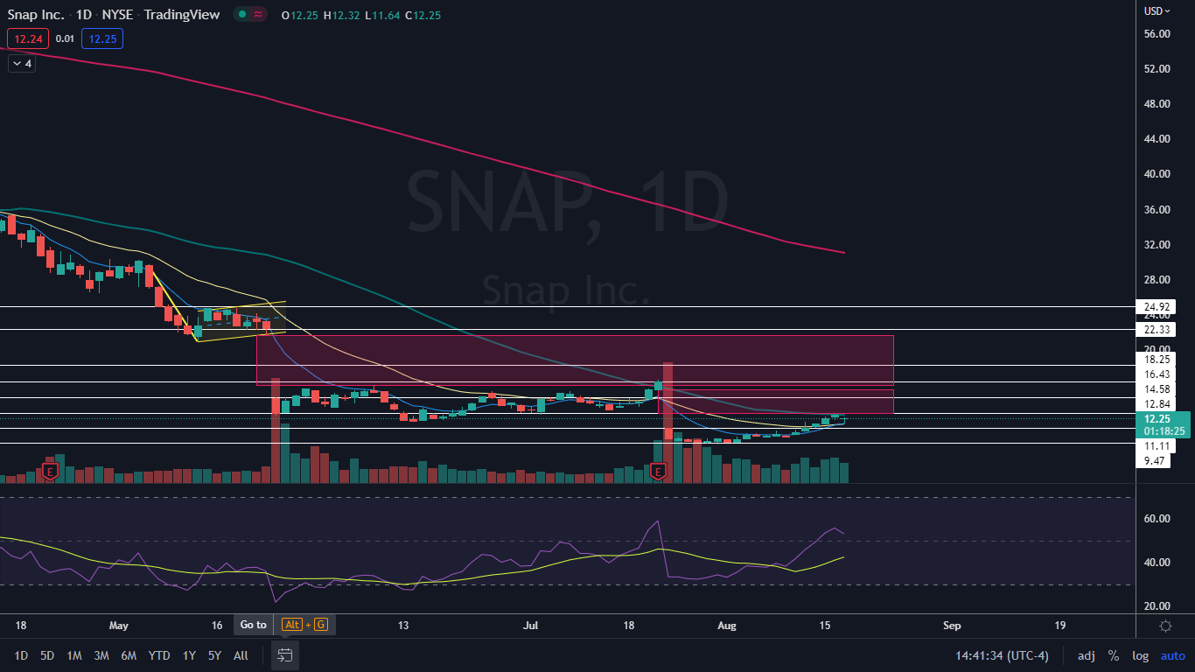Select the 1D time range

pos(21,655)
